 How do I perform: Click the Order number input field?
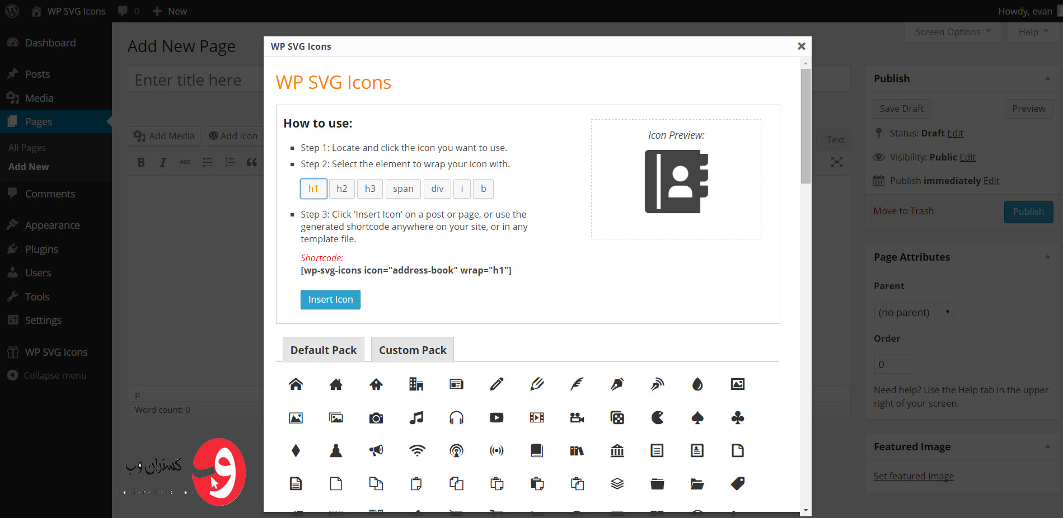pos(894,365)
